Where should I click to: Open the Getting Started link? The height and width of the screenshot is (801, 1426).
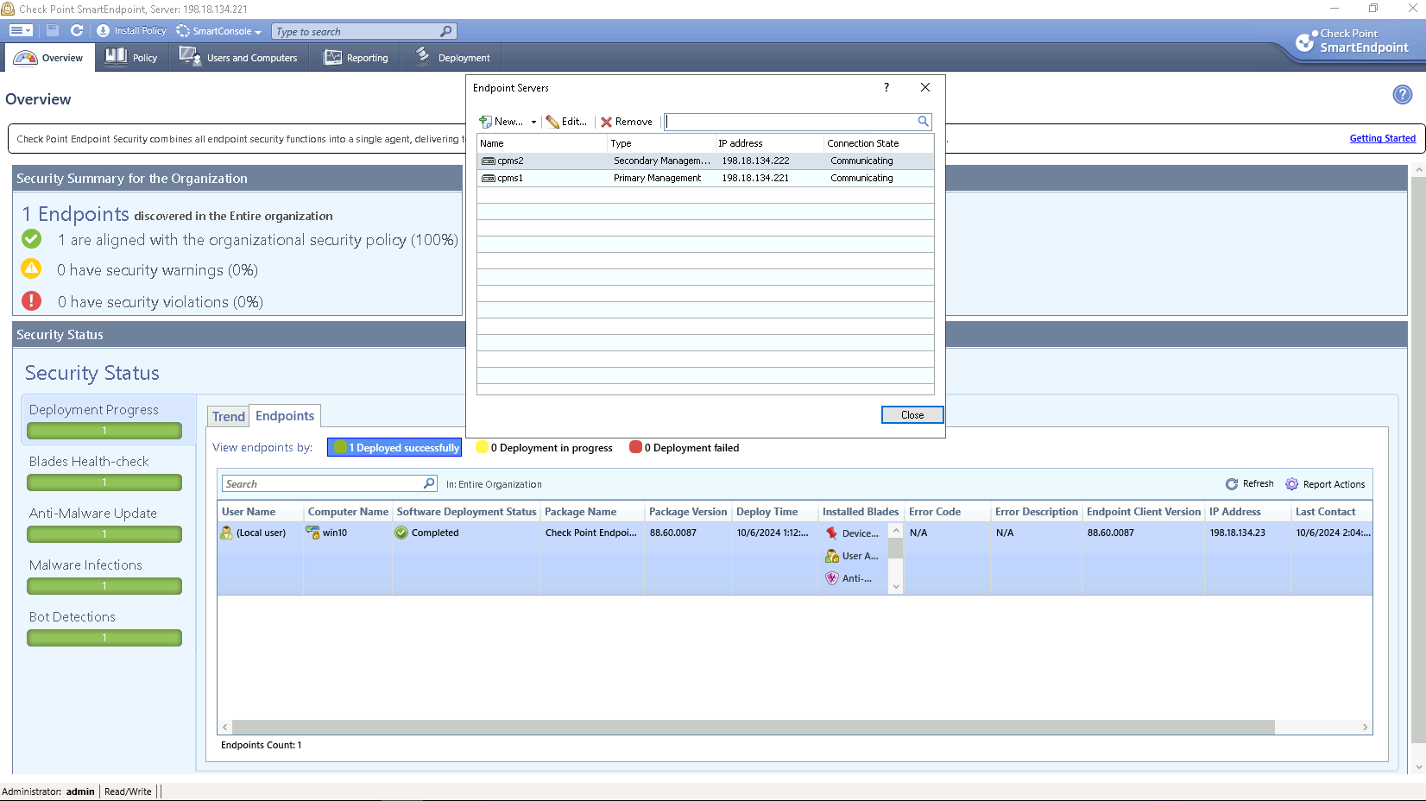(1382, 138)
